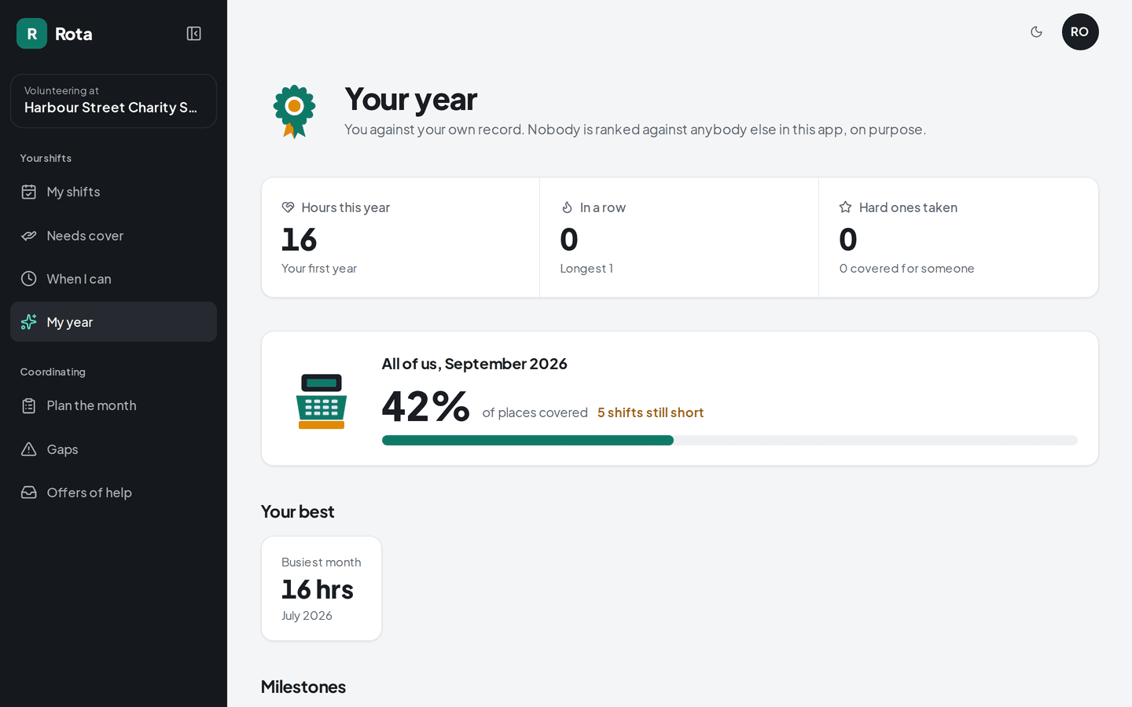Open the Harbour Street Charity organization switcher
The image size is (1132, 707).
click(113, 101)
